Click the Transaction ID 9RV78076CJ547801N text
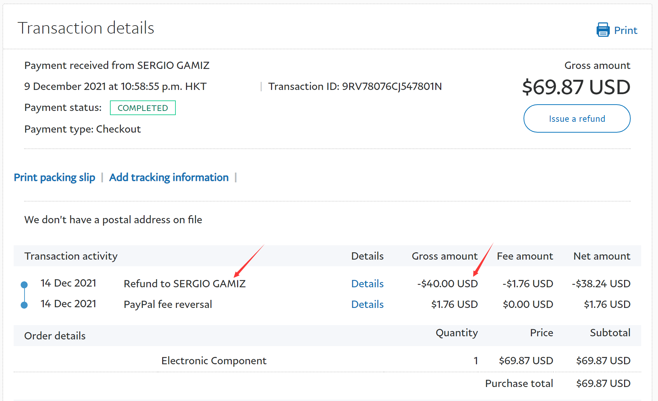Screen dimensions: 658x401 point(354,86)
